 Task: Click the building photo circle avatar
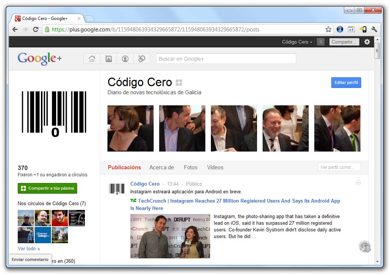tap(60, 235)
